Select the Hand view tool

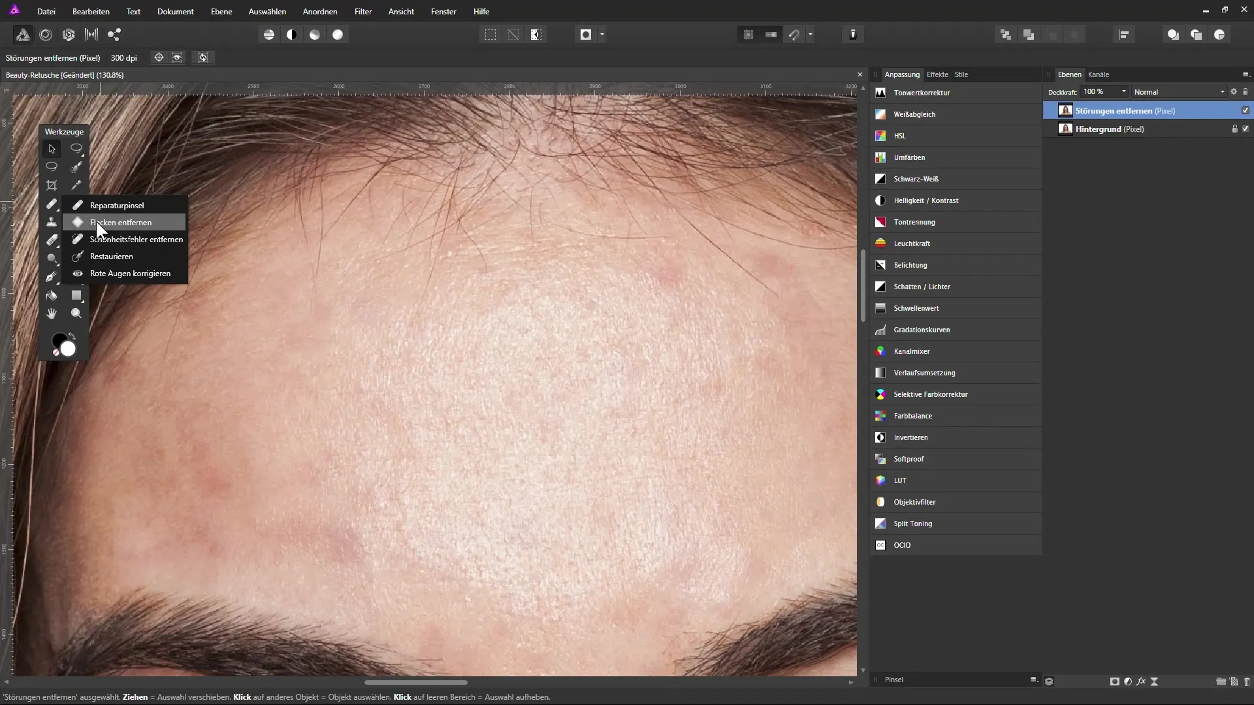(x=52, y=313)
